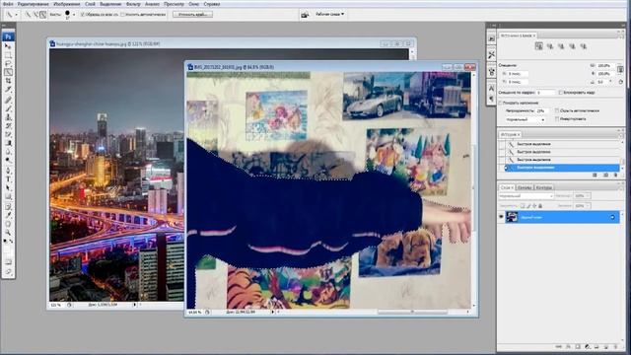Toggle 'Lock Frame' checkbox in Clone Source
Image resolution: width=631 pixels, height=355 pixels.
pos(561,93)
